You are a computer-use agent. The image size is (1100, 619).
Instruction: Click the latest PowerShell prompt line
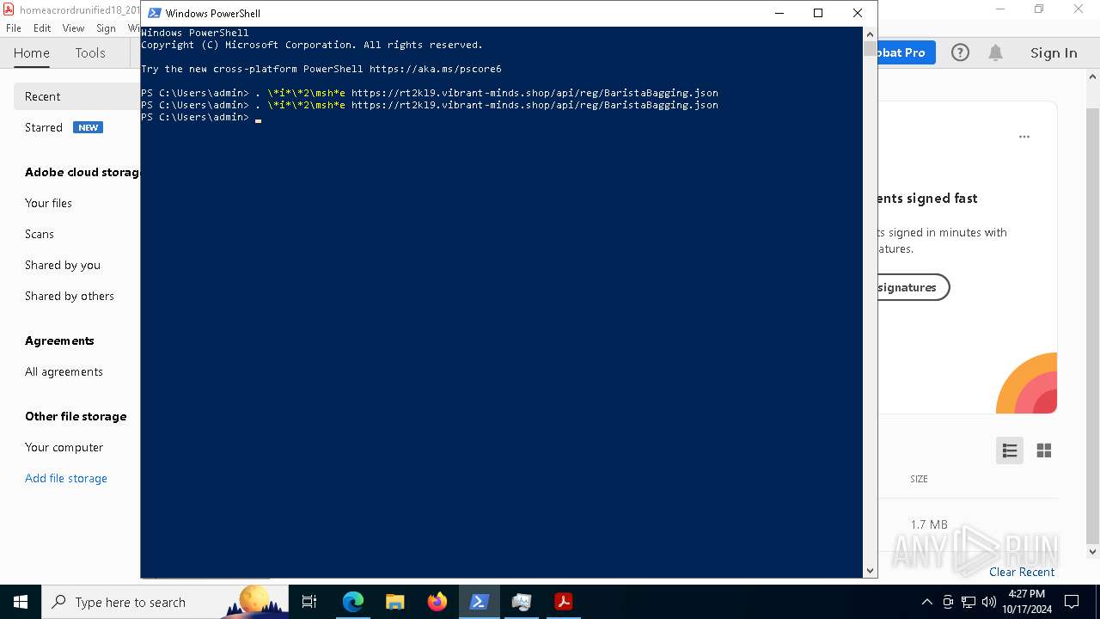pos(201,117)
